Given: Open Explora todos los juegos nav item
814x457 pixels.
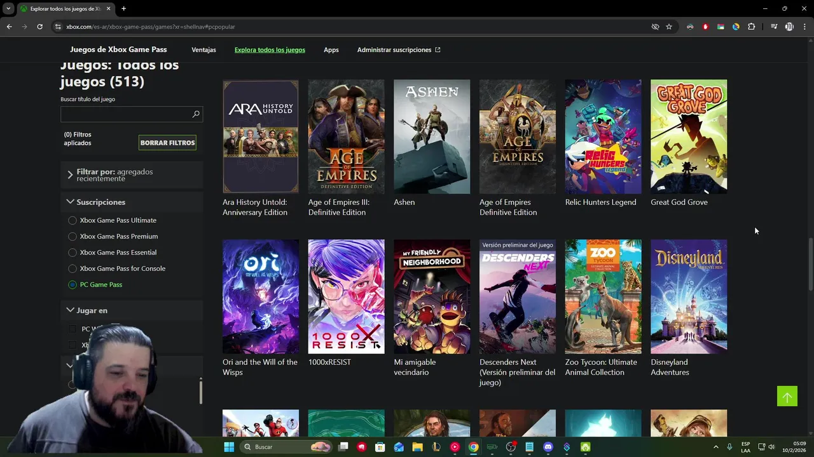Looking at the screenshot, I should [x=270, y=50].
